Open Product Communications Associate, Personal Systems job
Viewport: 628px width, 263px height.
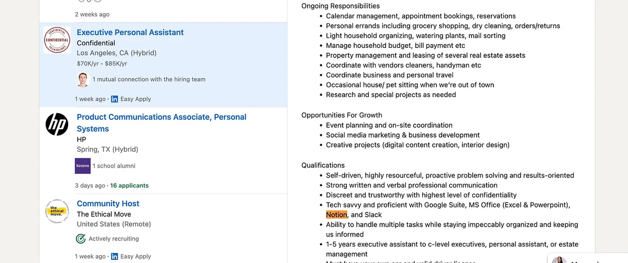tap(161, 123)
